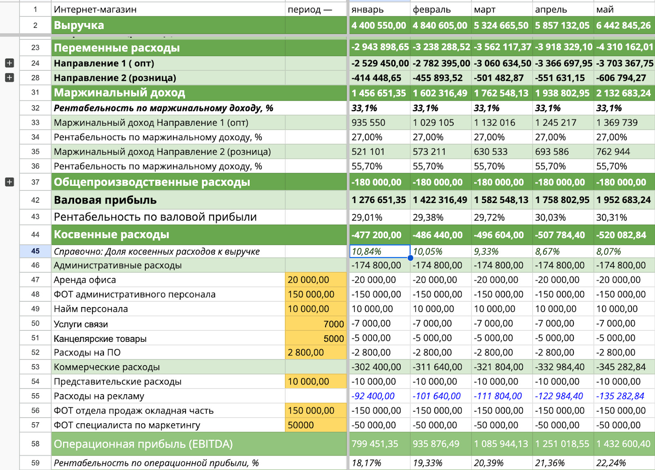Click the январь column header cell
The image size is (655, 470).
379,9
